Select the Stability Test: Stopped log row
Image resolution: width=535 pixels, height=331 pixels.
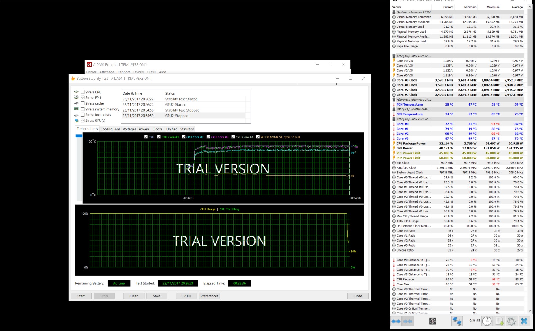tap(184, 110)
